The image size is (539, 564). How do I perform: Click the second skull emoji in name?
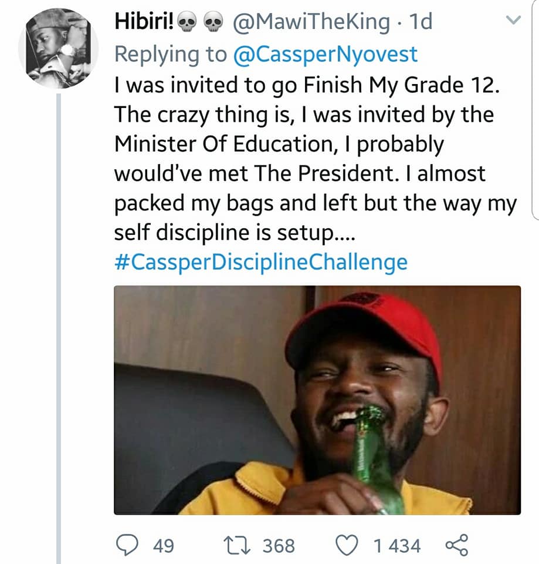[213, 23]
